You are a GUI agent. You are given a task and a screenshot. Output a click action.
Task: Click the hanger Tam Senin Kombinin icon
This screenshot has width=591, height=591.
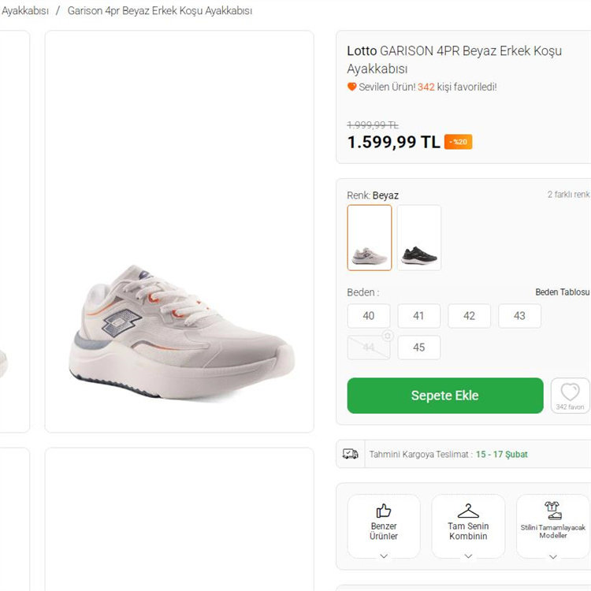pyautogui.click(x=468, y=510)
